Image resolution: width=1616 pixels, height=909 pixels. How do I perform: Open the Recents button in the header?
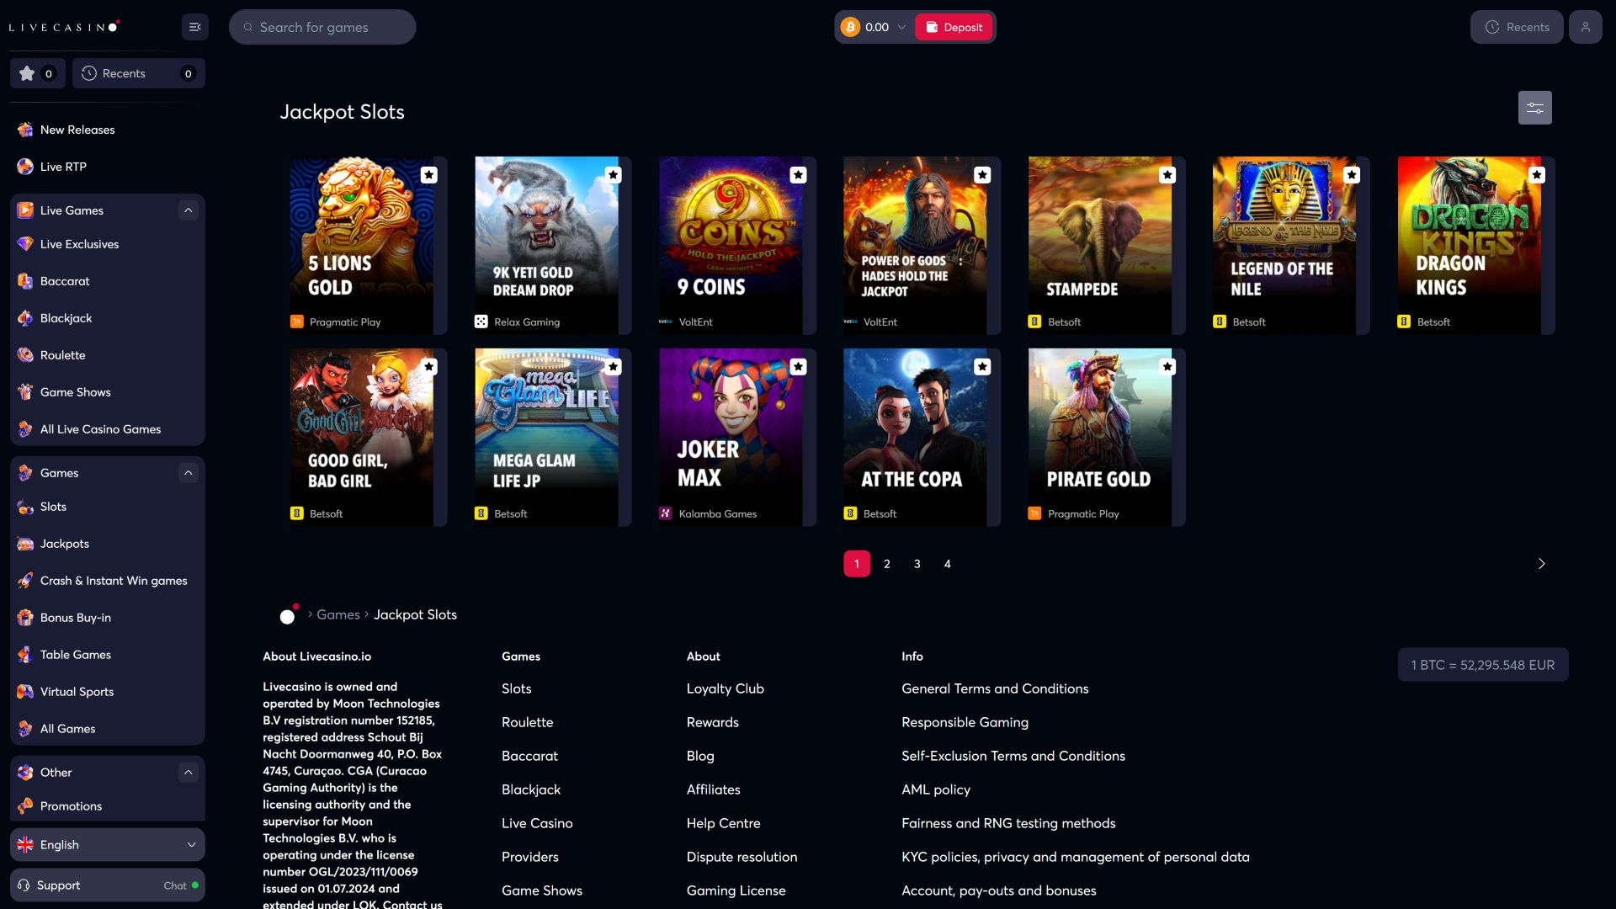(x=1517, y=27)
